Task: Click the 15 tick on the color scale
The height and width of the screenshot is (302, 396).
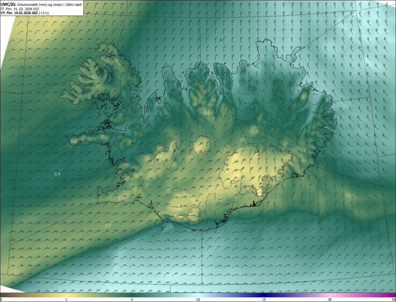Action: pos(264,300)
